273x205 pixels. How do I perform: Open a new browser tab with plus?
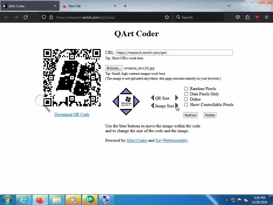[x=125, y=6]
